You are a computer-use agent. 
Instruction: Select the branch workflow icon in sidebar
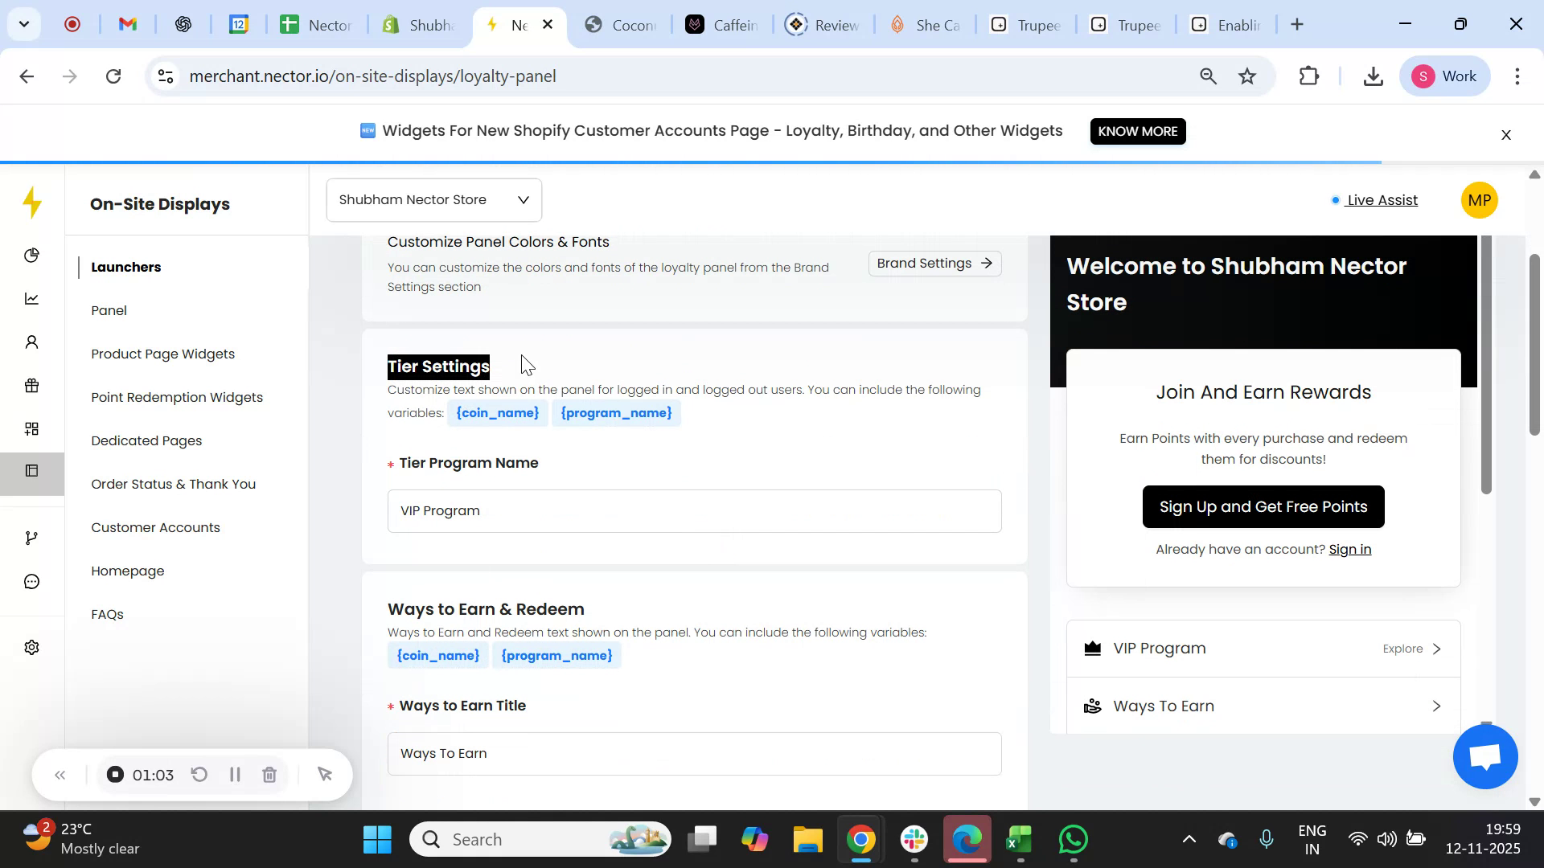(31, 537)
